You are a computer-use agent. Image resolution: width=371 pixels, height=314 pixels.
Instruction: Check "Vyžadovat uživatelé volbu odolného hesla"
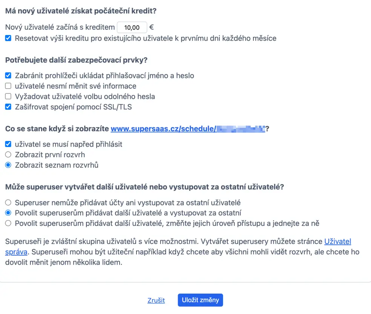[x=8, y=96]
